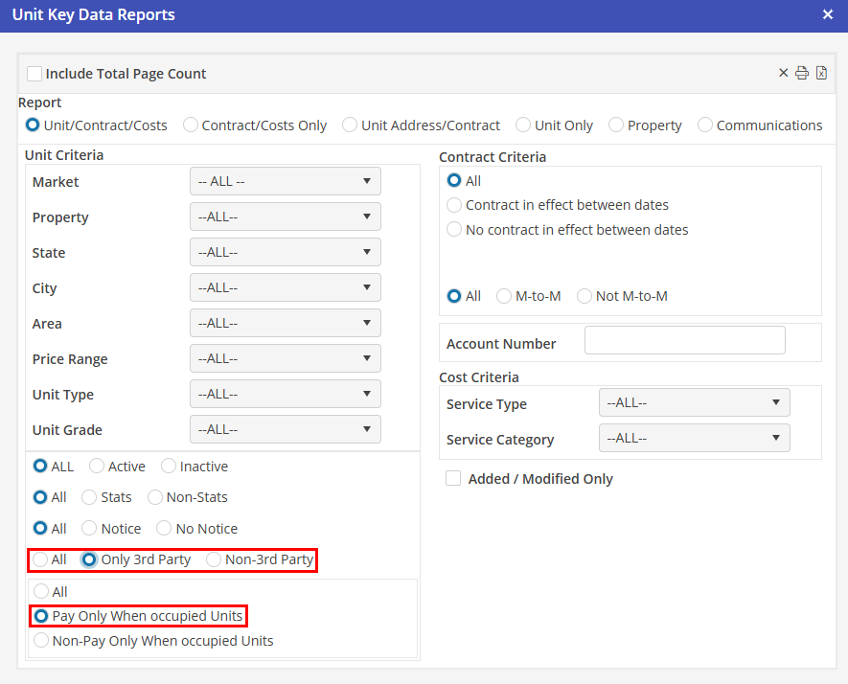The width and height of the screenshot is (848, 684).
Task: Select the Inactive units radio button
Action: coord(170,467)
